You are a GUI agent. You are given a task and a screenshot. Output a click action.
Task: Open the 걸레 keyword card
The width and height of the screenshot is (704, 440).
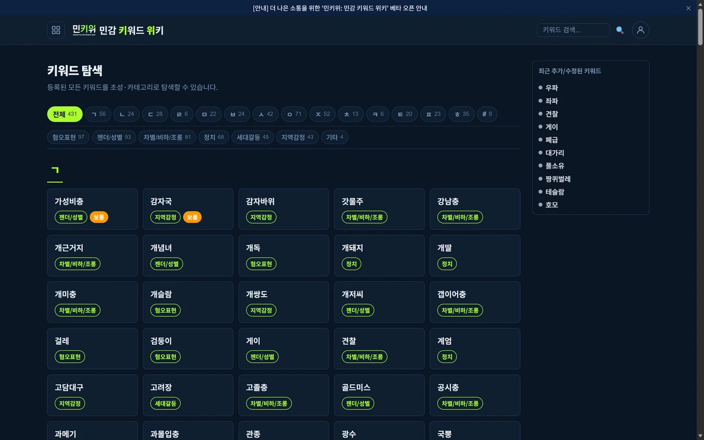click(x=92, y=348)
